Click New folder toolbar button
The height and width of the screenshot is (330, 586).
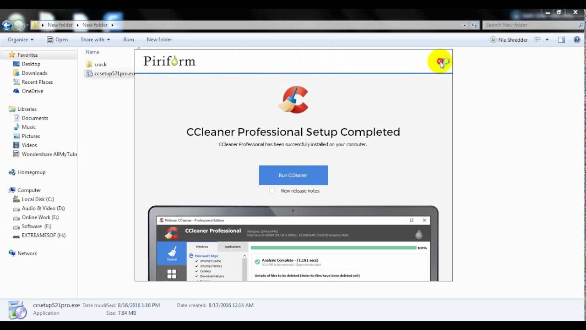click(x=159, y=39)
